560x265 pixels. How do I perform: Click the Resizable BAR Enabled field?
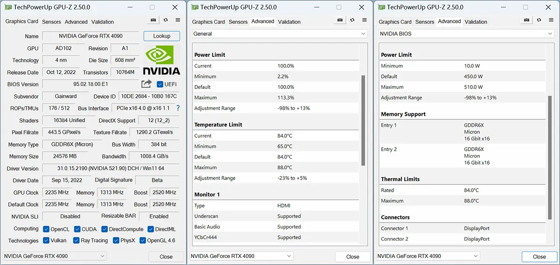[x=159, y=216]
